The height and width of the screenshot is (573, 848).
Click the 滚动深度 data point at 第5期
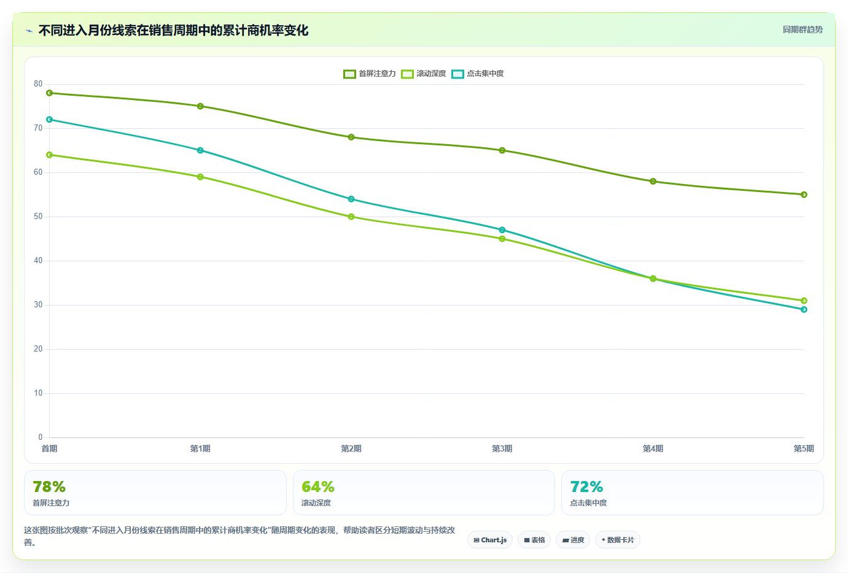tap(804, 301)
